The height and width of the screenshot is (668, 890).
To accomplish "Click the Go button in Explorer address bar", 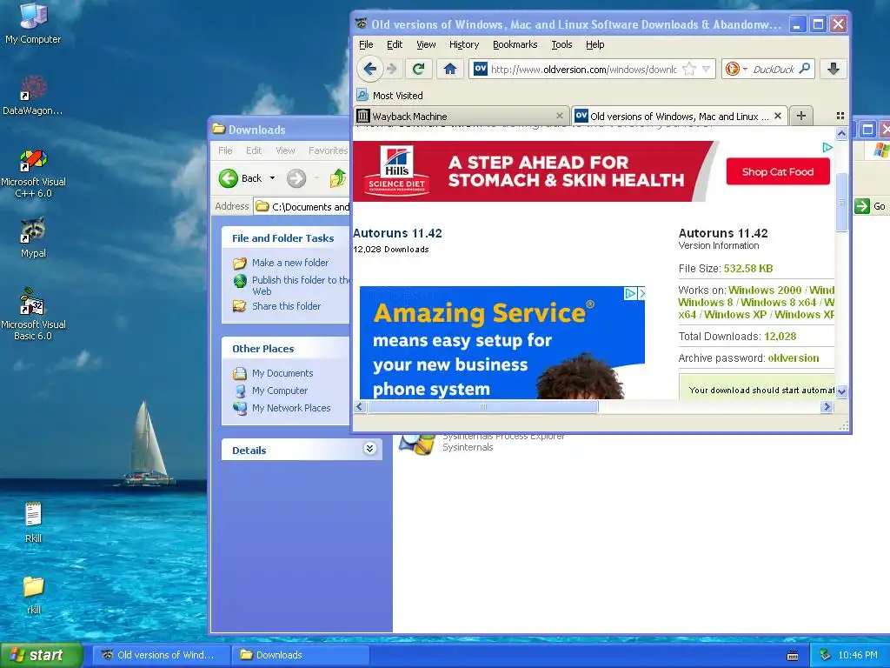I will [871, 206].
